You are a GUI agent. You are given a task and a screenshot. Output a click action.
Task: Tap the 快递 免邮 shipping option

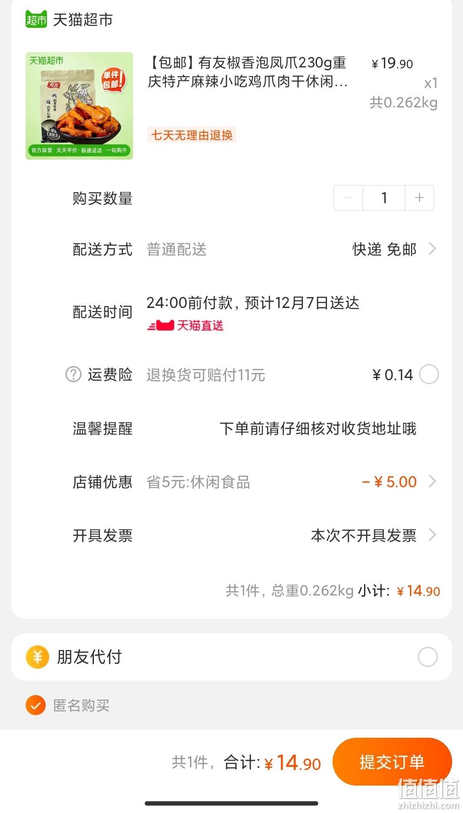click(x=384, y=250)
